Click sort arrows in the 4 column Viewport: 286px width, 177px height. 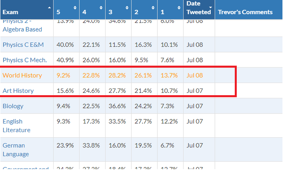coord(101,8)
